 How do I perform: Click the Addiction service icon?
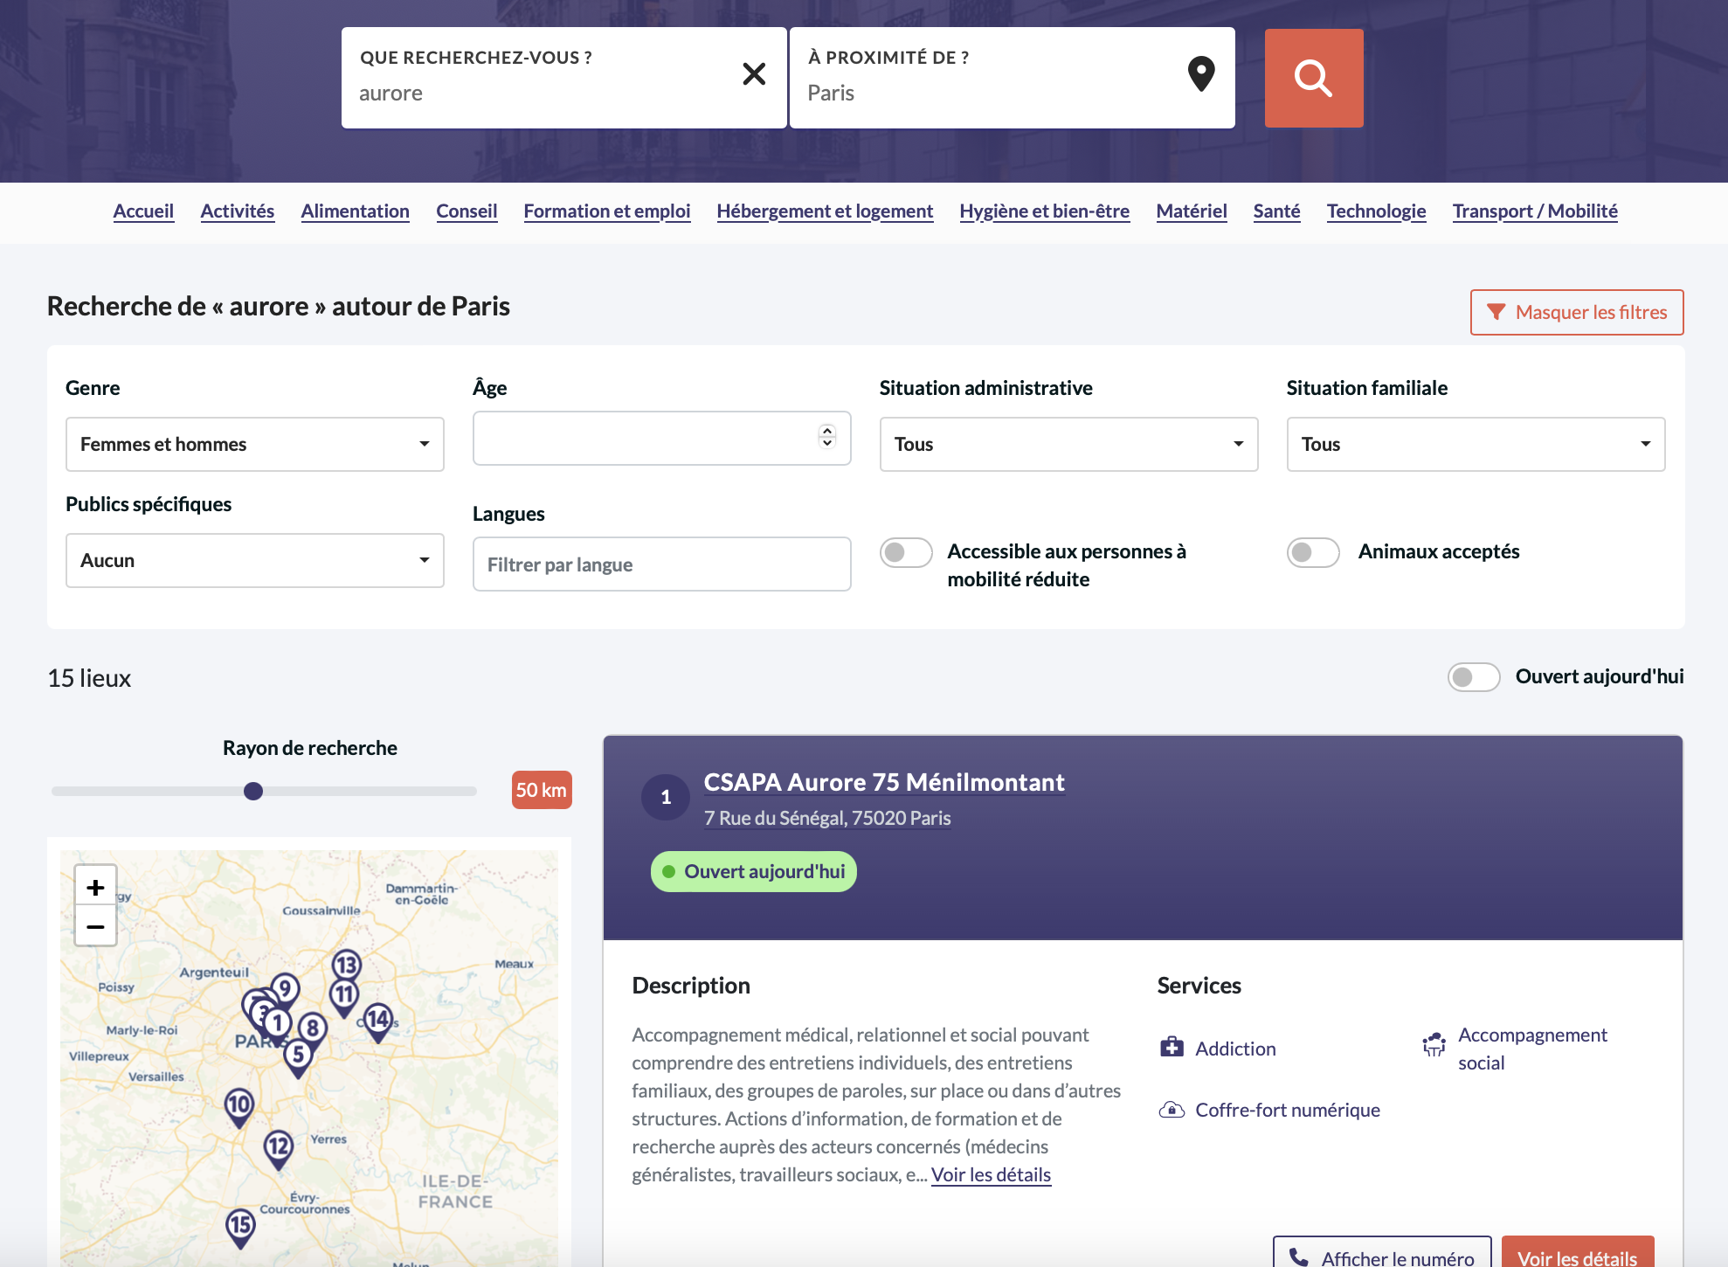1172,1048
